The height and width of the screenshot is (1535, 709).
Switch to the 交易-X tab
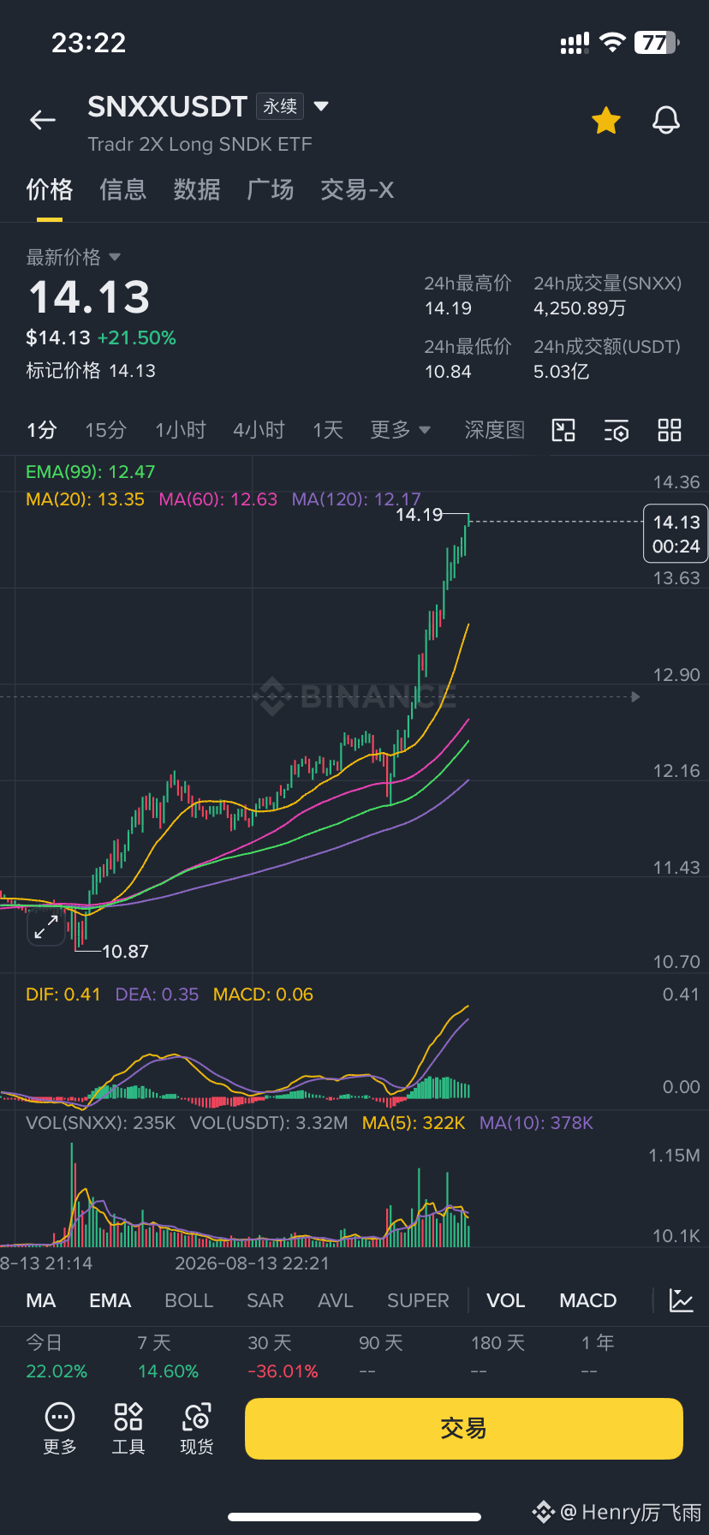pos(357,189)
